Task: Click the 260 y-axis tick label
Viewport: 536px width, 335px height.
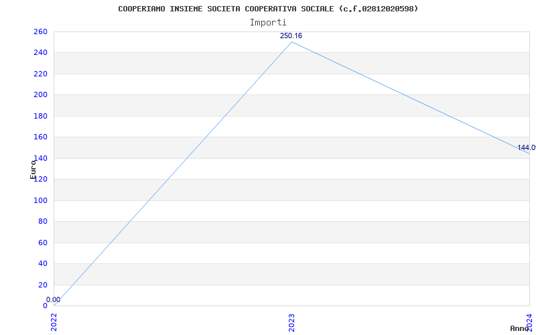Action: [x=40, y=31]
